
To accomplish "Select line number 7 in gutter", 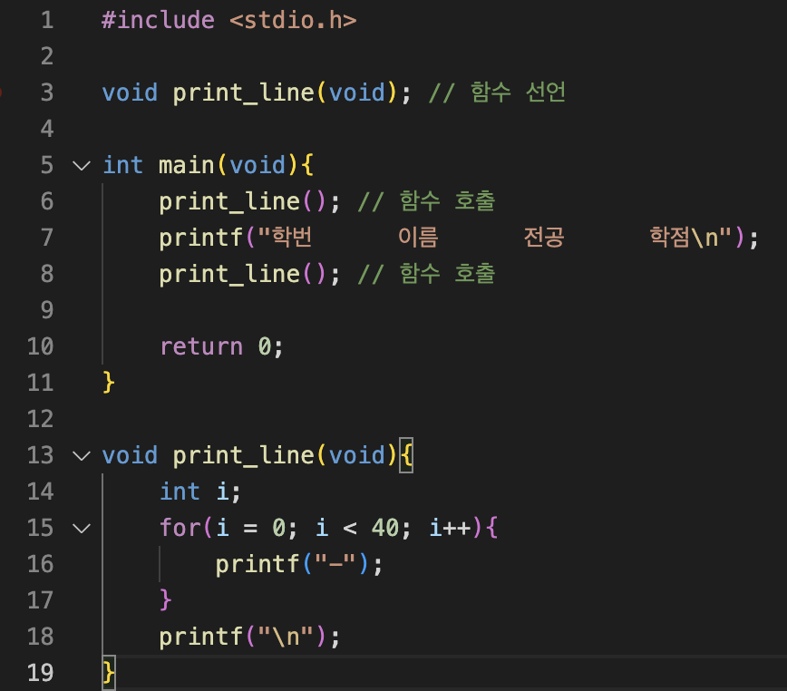I will pyautogui.click(x=47, y=238).
